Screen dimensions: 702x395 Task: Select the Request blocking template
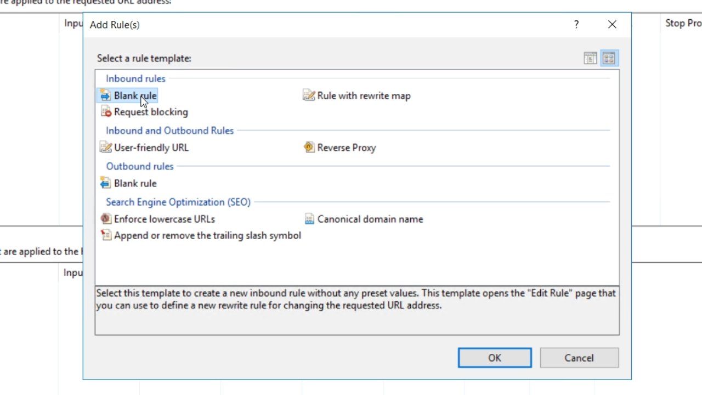pyautogui.click(x=150, y=112)
